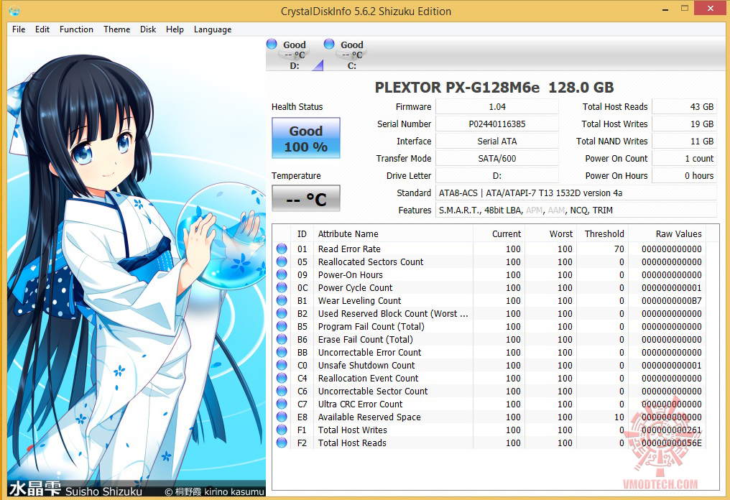Click the raw value 0000000000B7
The width and height of the screenshot is (730, 500).
671,301
